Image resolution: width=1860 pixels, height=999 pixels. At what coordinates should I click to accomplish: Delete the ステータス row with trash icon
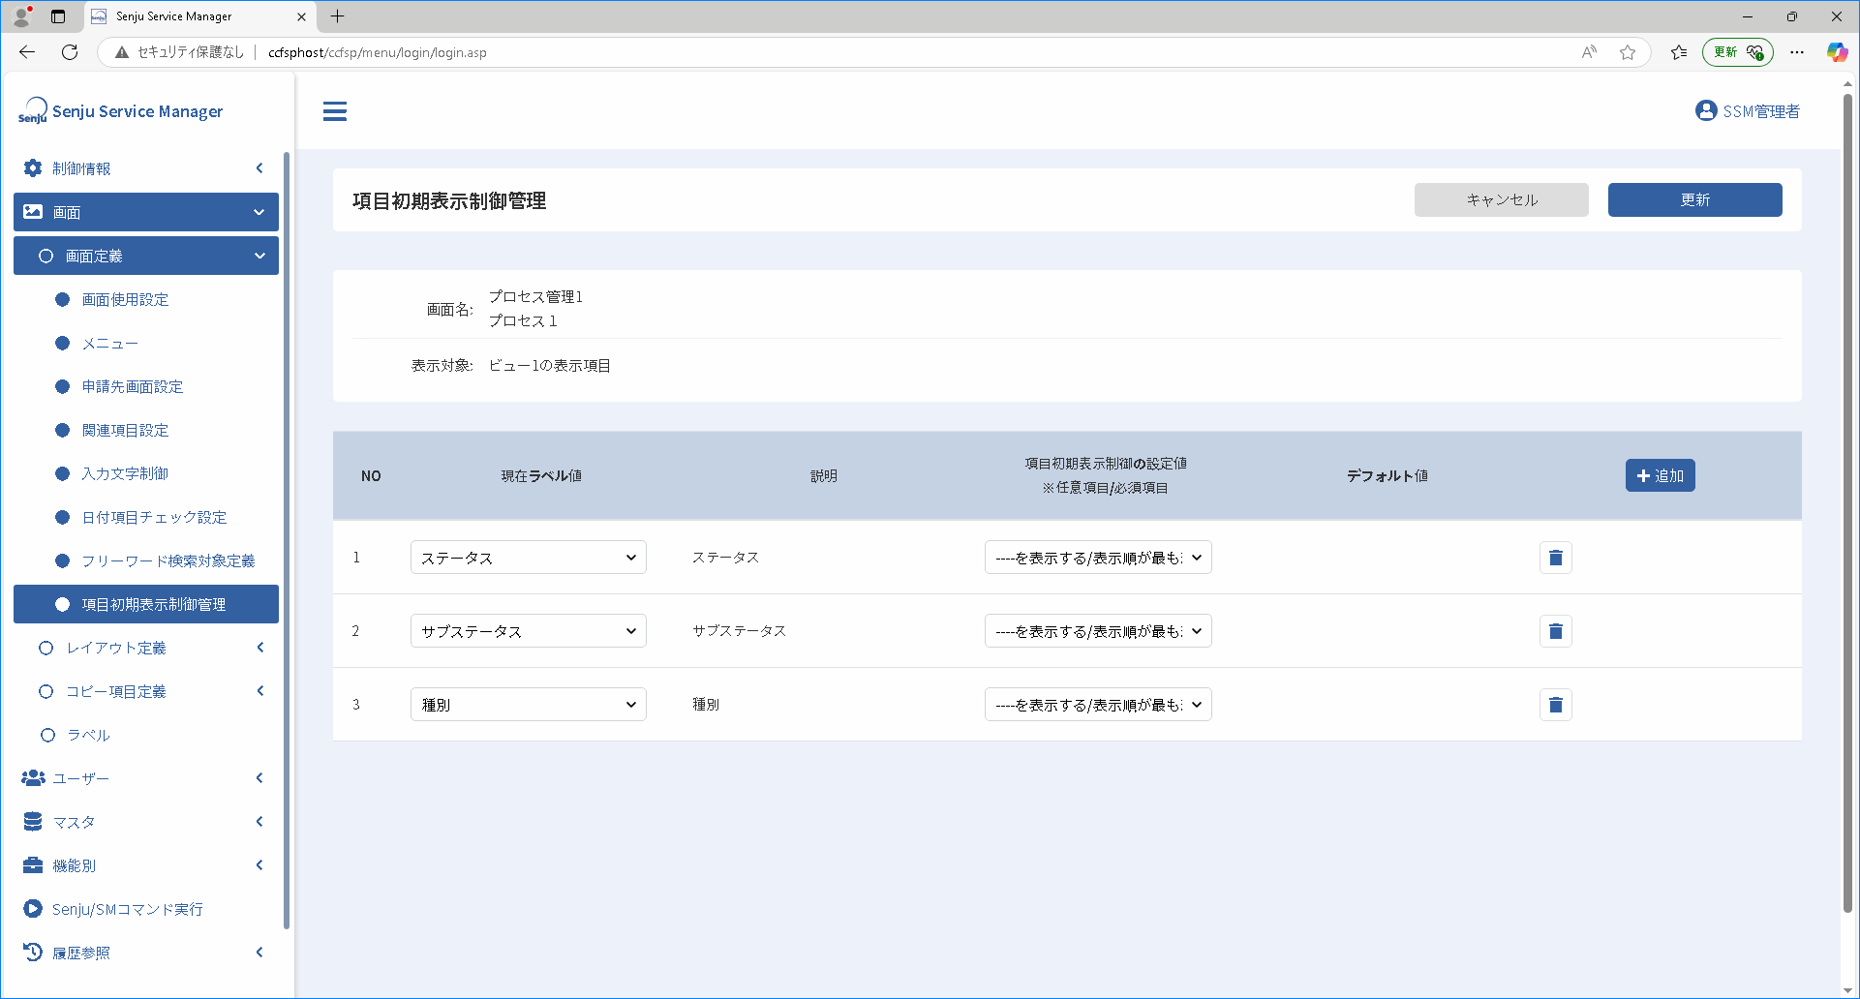point(1556,558)
